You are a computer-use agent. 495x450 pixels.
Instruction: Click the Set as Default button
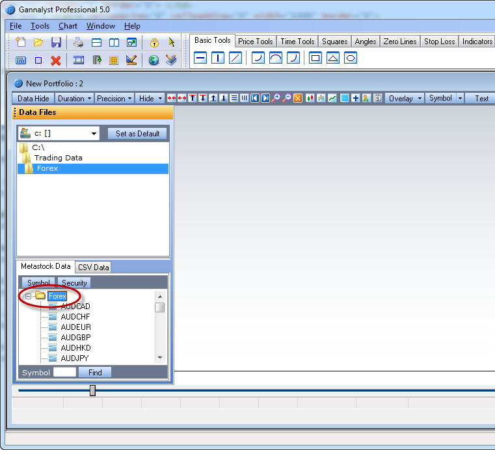(x=137, y=133)
